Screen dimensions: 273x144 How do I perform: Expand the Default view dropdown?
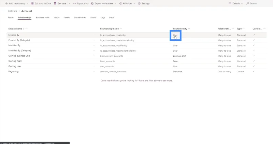(242, 3)
